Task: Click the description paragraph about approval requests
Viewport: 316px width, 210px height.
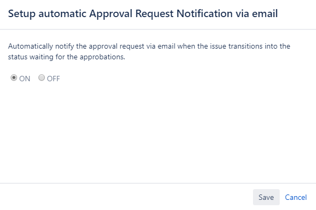Action: [149, 51]
